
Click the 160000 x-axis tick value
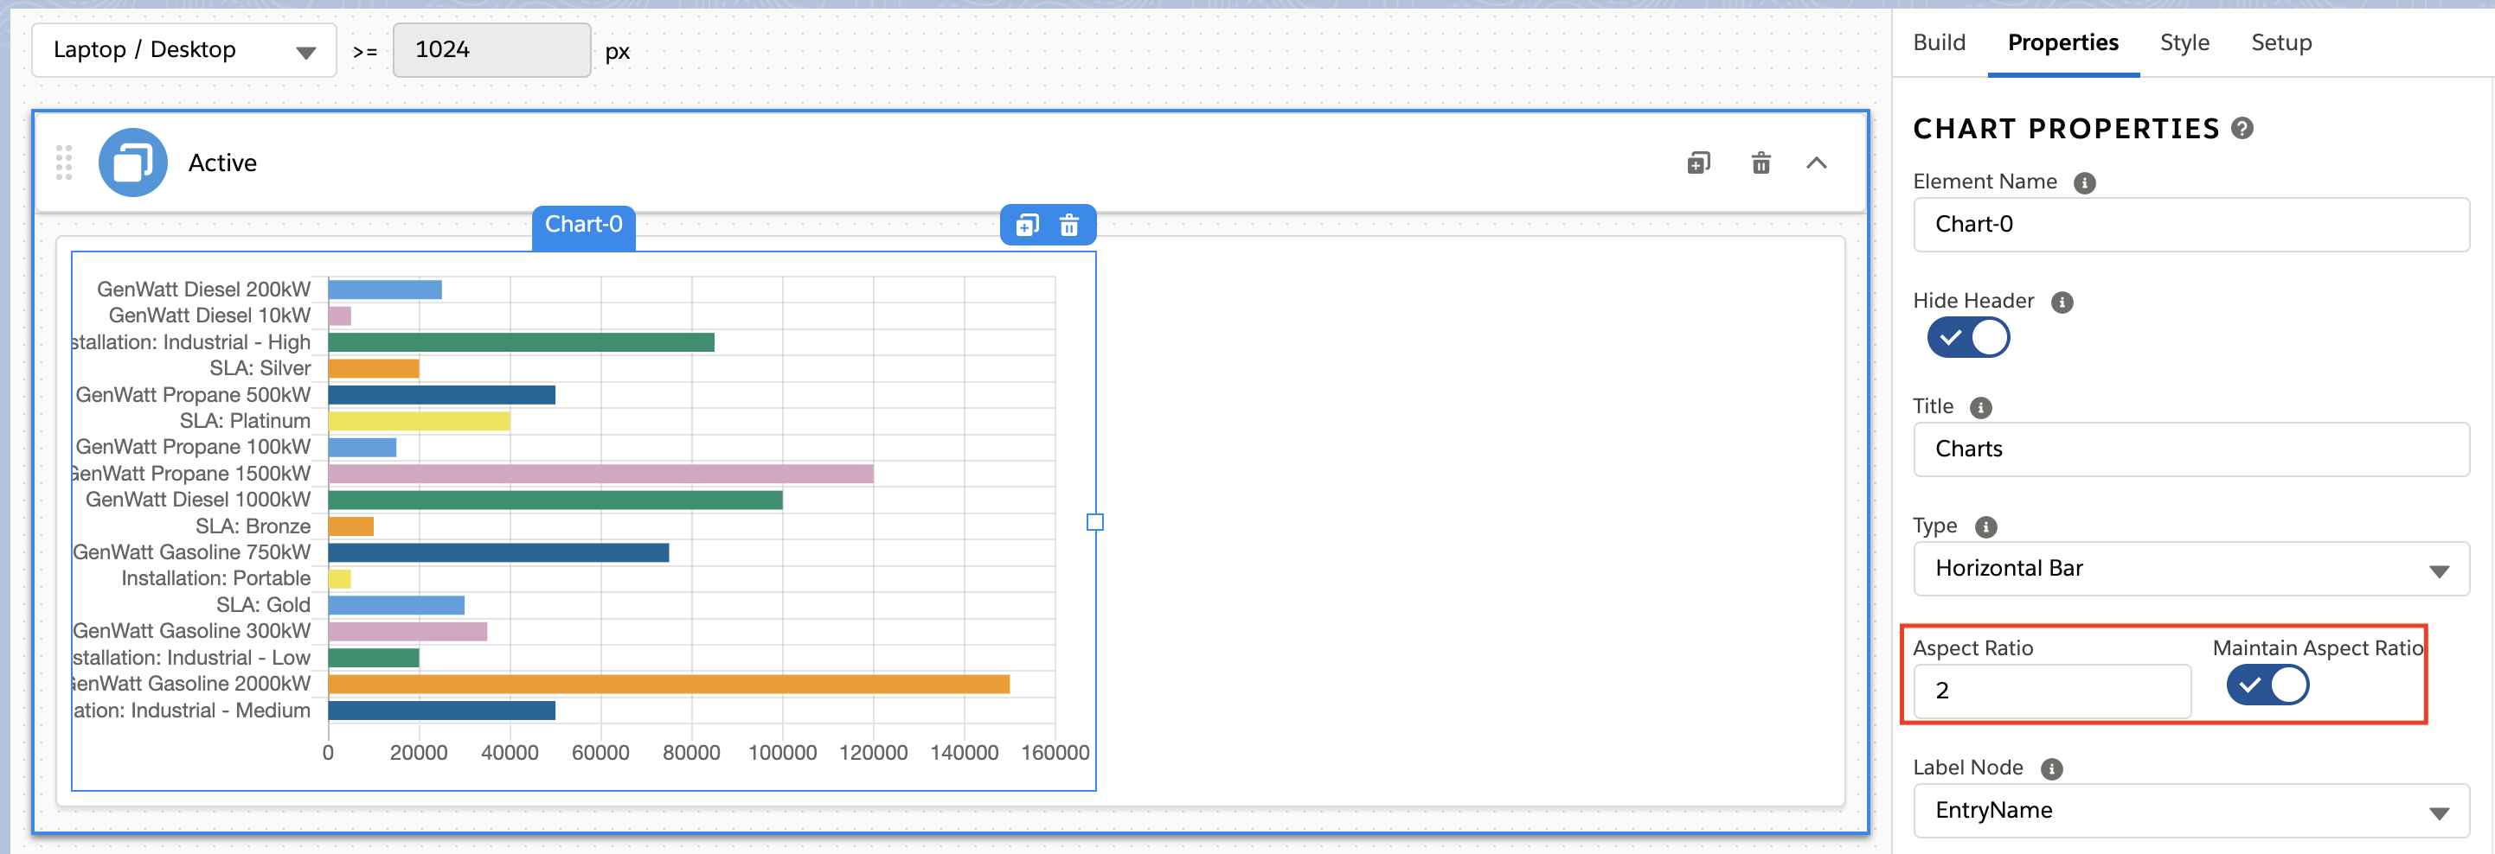click(1055, 752)
